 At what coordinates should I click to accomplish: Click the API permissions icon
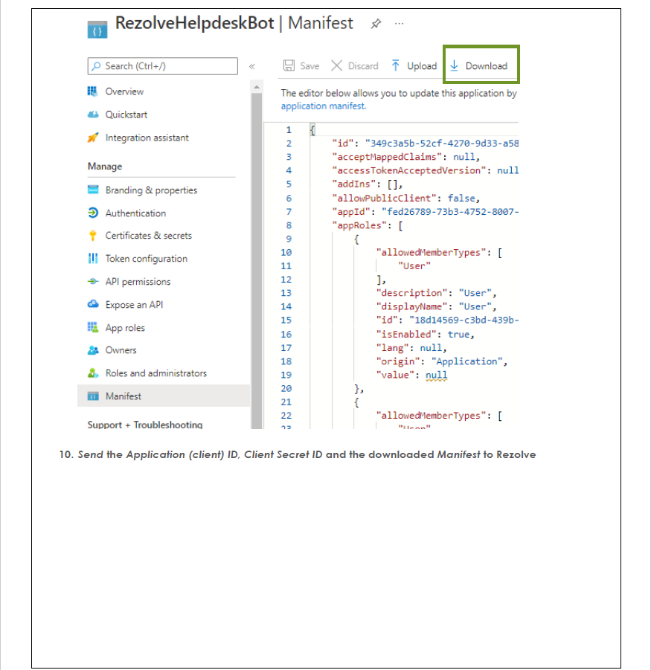click(x=93, y=282)
